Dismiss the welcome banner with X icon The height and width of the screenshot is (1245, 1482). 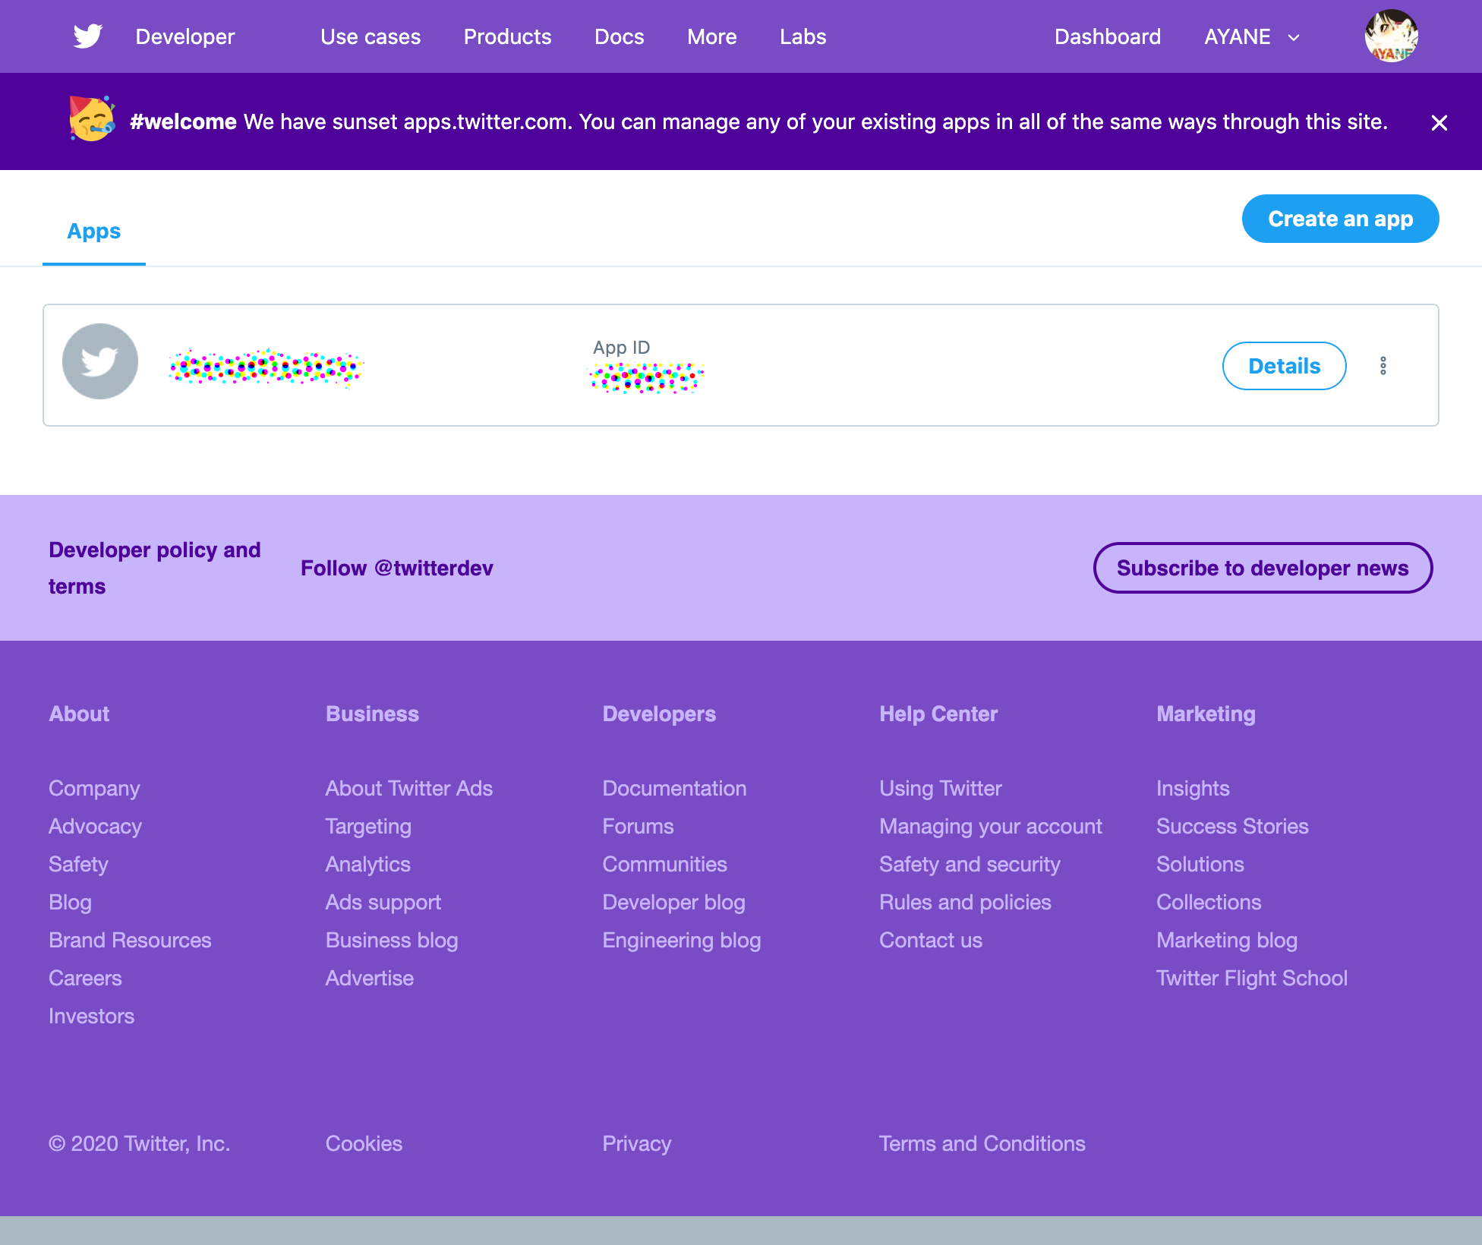point(1439,123)
